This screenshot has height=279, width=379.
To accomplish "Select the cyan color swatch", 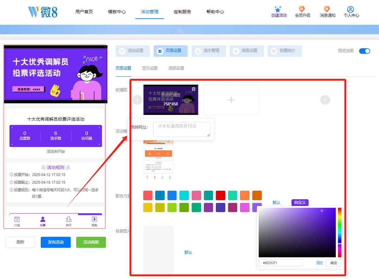I will pos(184,195).
